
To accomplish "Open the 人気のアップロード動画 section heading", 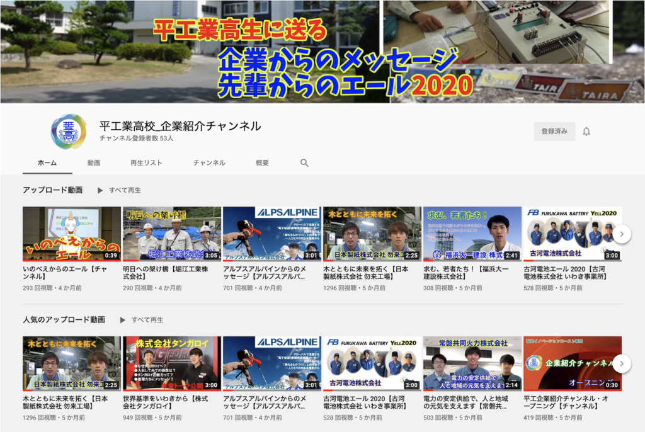I will click(64, 320).
